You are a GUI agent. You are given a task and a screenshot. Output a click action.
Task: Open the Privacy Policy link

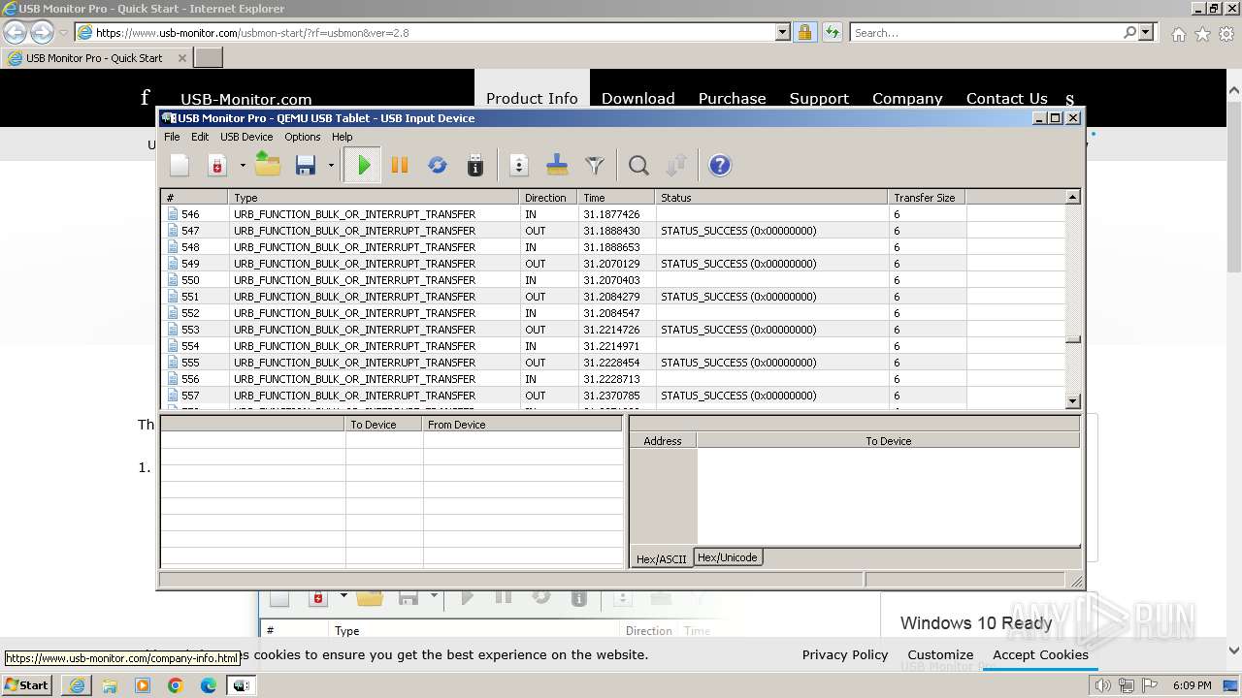pos(845,655)
